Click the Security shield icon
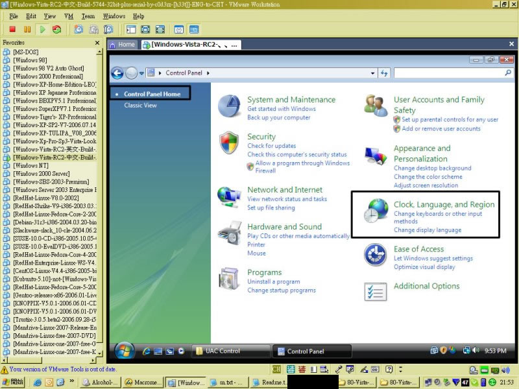Viewport: 519px width, 389px height. point(229,142)
